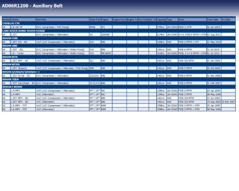Select the To Date column header
The image size is (239, 191).
[228, 20]
